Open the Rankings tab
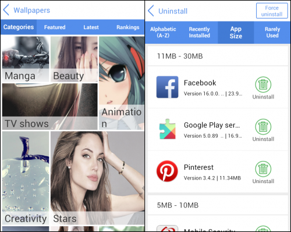The height and width of the screenshot is (232, 291). coord(127,27)
